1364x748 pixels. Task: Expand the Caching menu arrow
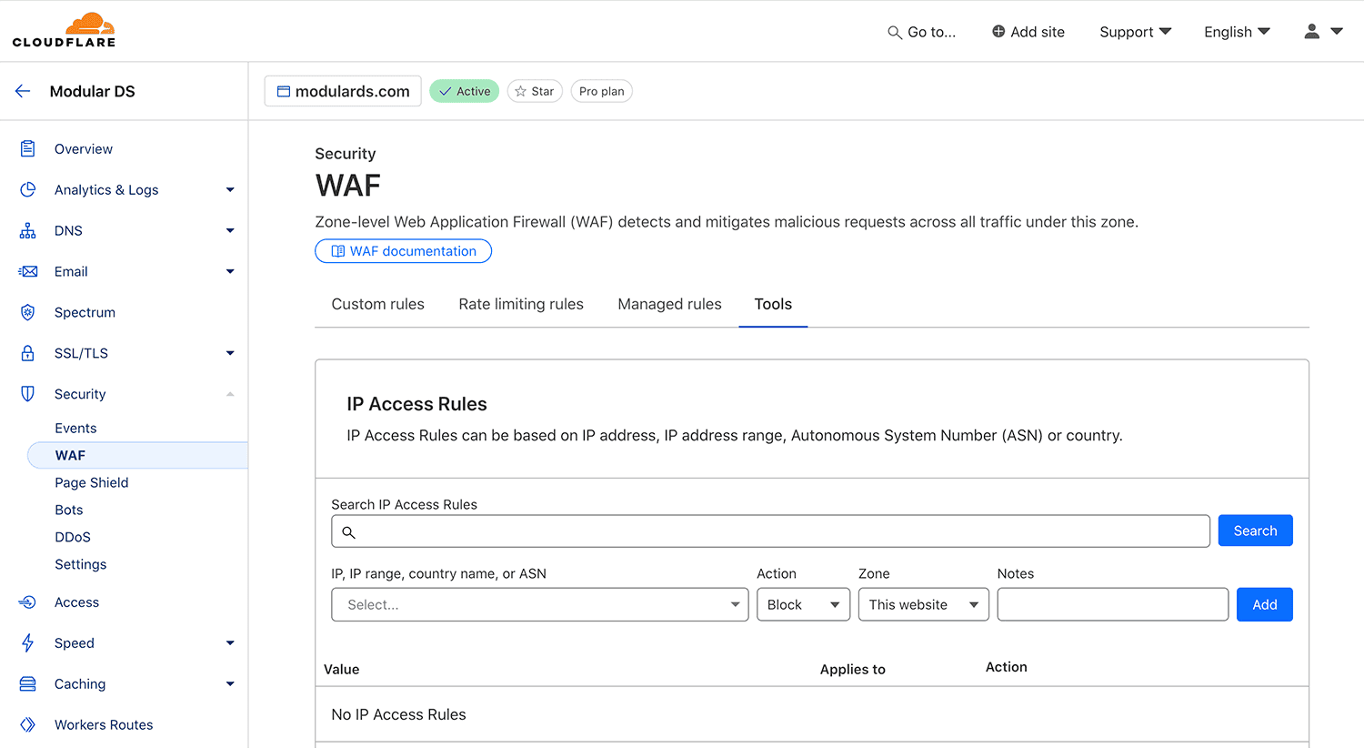[x=230, y=684]
